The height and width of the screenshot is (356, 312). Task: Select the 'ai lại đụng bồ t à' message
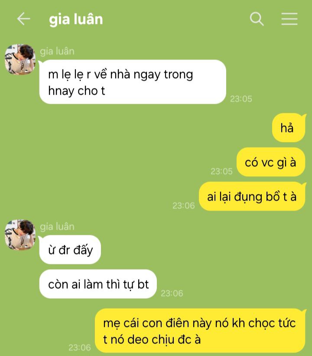click(252, 196)
